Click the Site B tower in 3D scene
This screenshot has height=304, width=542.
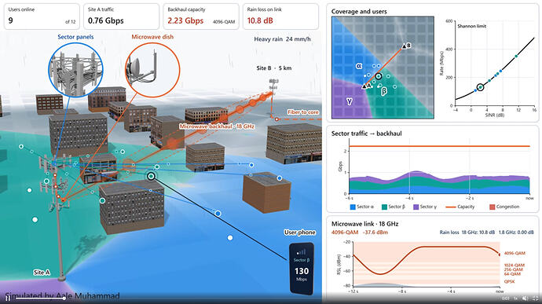point(273,88)
